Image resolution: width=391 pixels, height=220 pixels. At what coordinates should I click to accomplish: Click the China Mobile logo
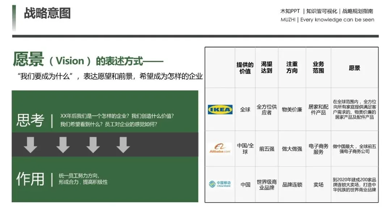point(220,184)
